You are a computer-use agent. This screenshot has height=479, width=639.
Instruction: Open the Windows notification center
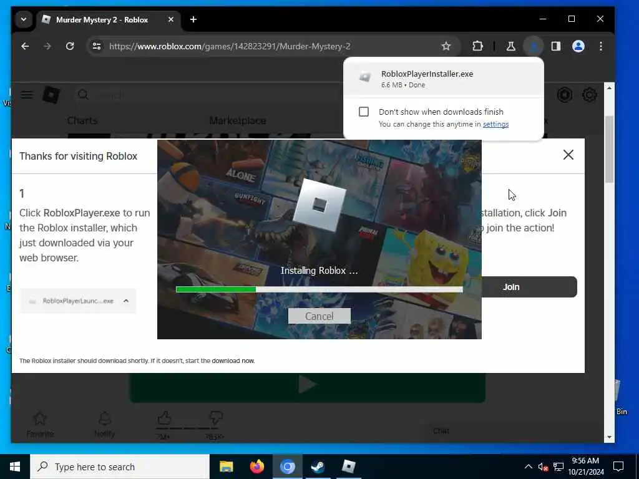pos(618,467)
